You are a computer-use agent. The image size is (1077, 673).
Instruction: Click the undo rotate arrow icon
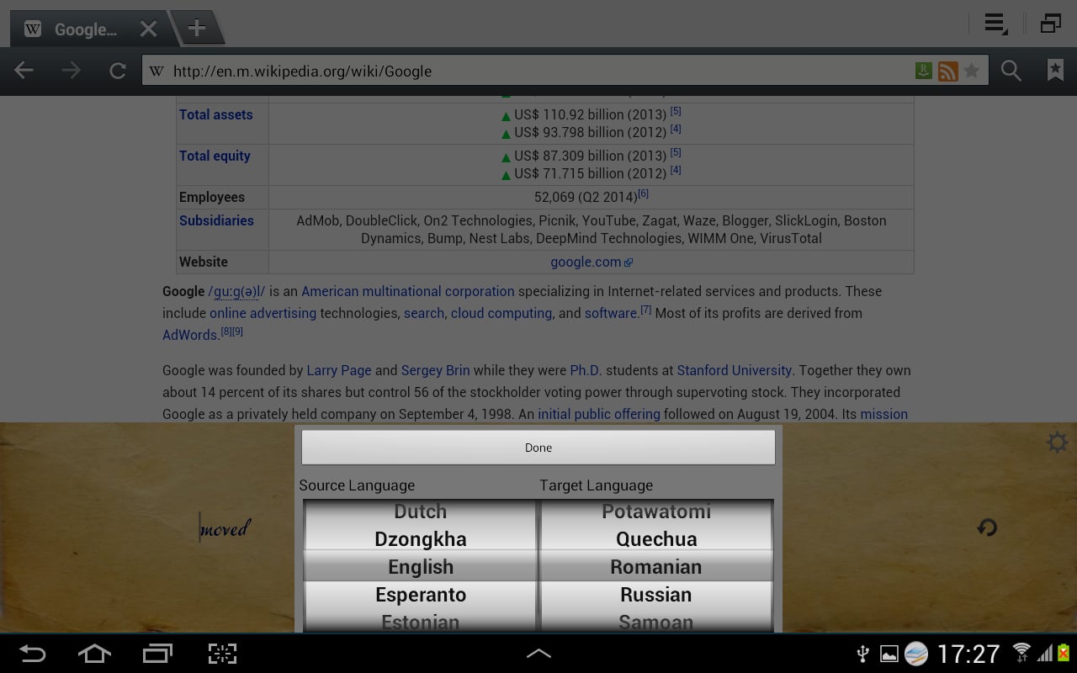pyautogui.click(x=987, y=527)
